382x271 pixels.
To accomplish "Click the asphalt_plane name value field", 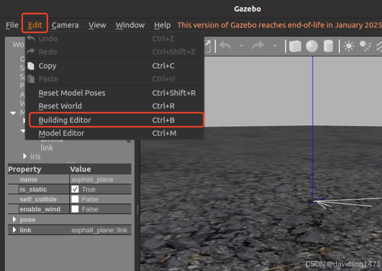I will [101, 179].
